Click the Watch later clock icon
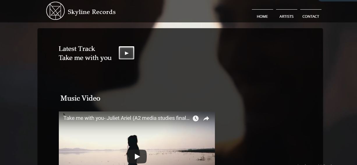The height and width of the screenshot is (165, 357). coord(196,118)
